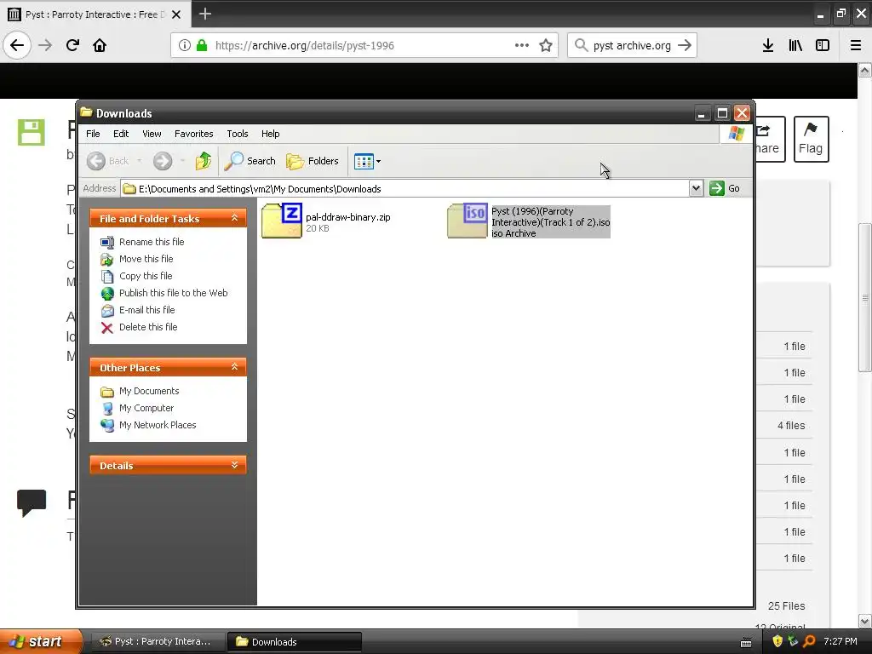Viewport: 872px width, 654px height.
Task: Expand the Back history dropdown arrow
Action: tap(140, 161)
